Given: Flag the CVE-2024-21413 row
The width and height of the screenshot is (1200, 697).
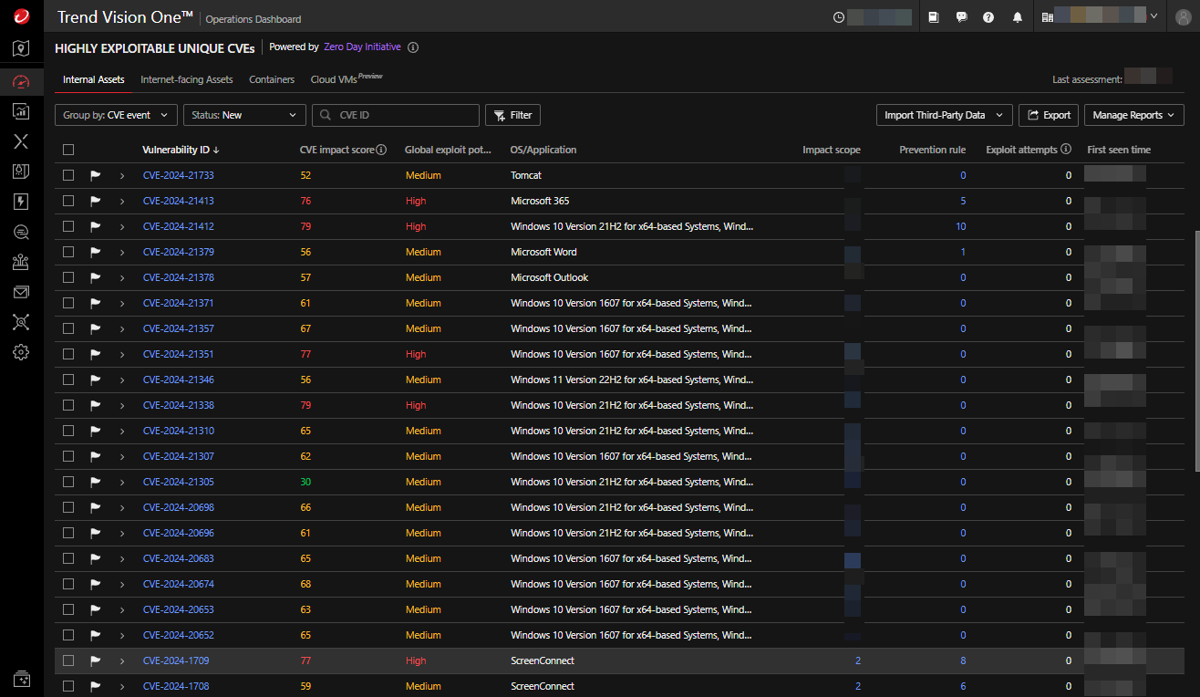Looking at the screenshot, I should click(96, 201).
